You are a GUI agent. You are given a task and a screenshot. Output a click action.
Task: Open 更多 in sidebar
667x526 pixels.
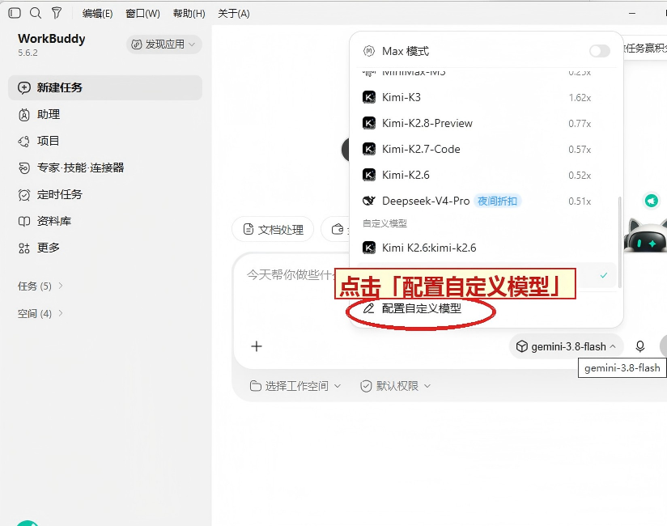pyautogui.click(x=105, y=248)
